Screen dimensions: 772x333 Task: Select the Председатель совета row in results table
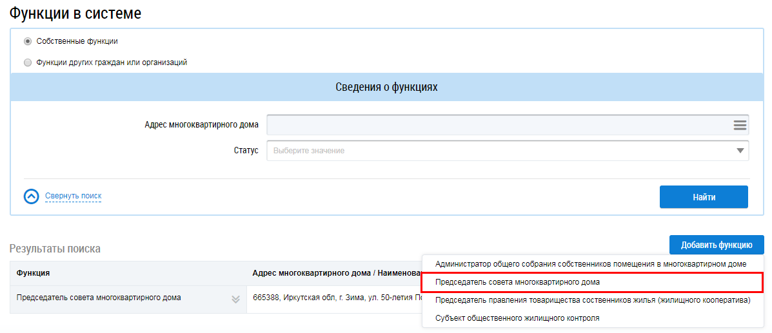tap(99, 298)
